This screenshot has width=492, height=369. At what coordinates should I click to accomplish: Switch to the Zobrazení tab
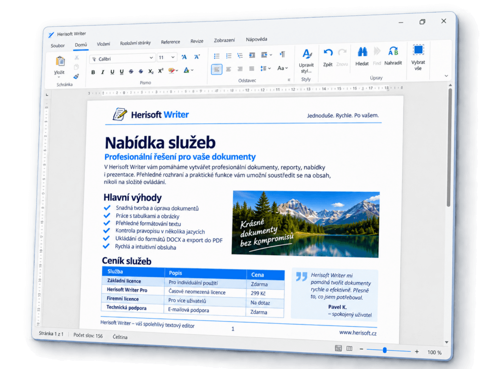click(224, 40)
